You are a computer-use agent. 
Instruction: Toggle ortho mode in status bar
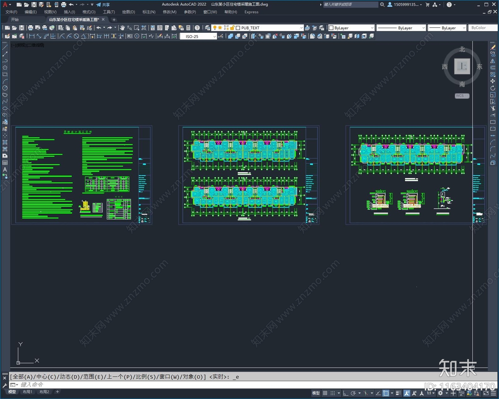pos(346,393)
